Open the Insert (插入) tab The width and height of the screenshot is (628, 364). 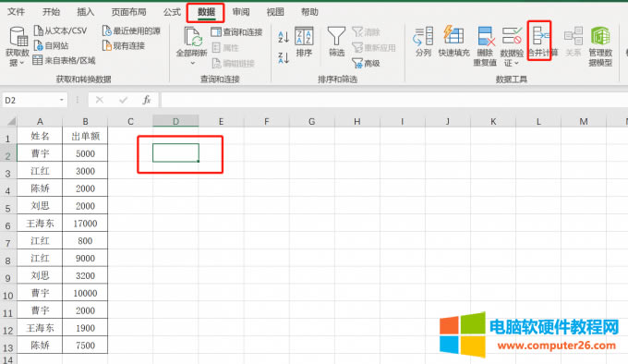click(x=85, y=12)
